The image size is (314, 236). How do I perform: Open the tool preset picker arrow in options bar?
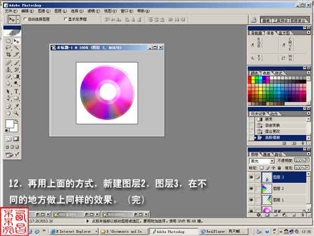18,19
